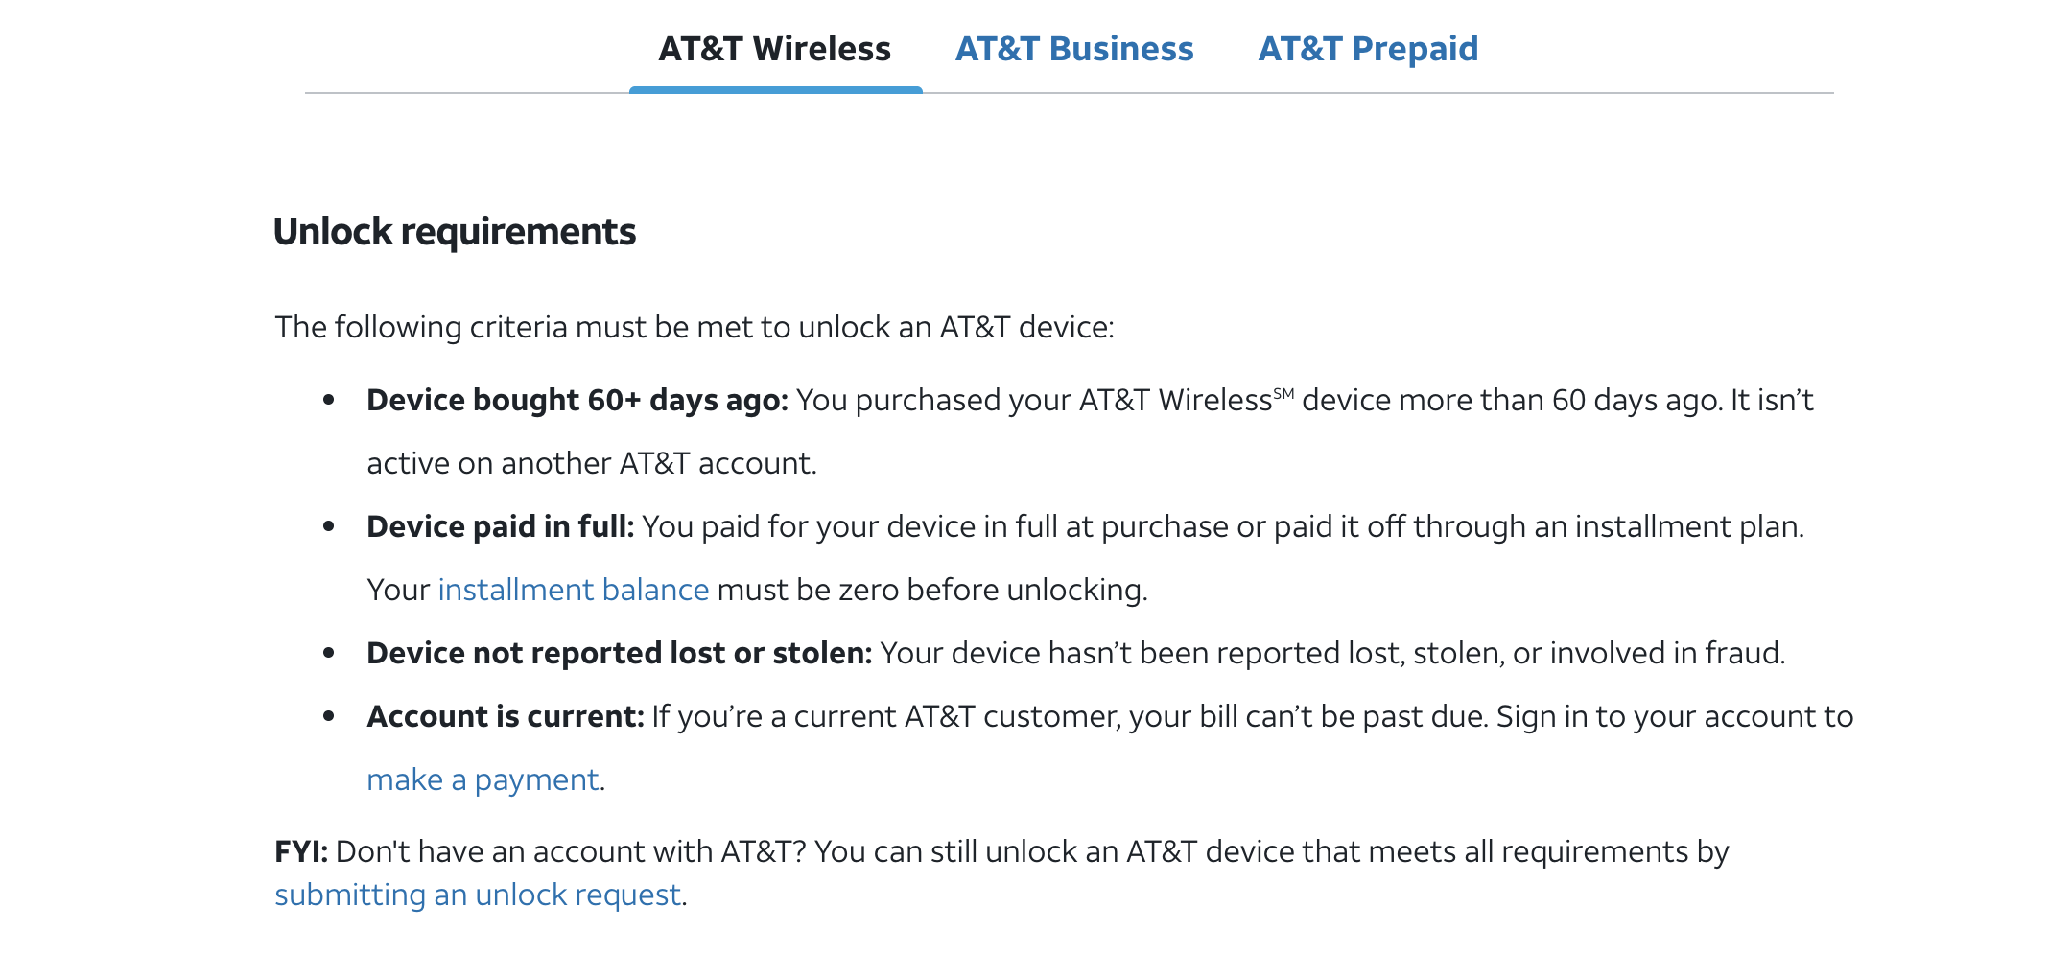
Task: Click the bold FYI: label
Action: [301, 851]
